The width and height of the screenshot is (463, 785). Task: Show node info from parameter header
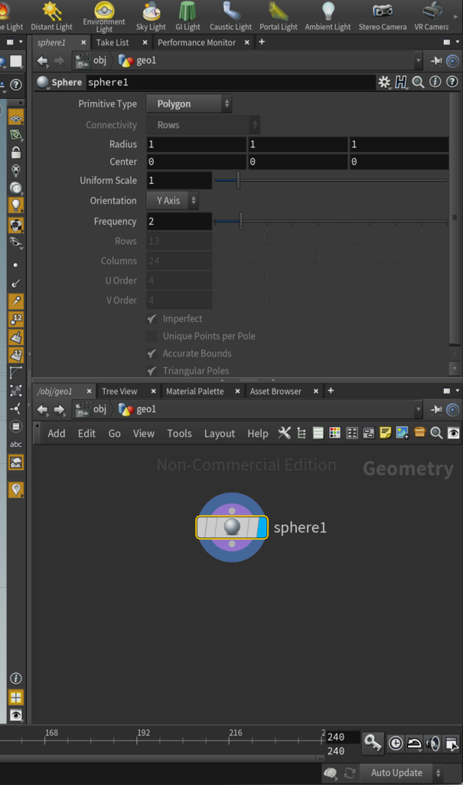click(435, 81)
